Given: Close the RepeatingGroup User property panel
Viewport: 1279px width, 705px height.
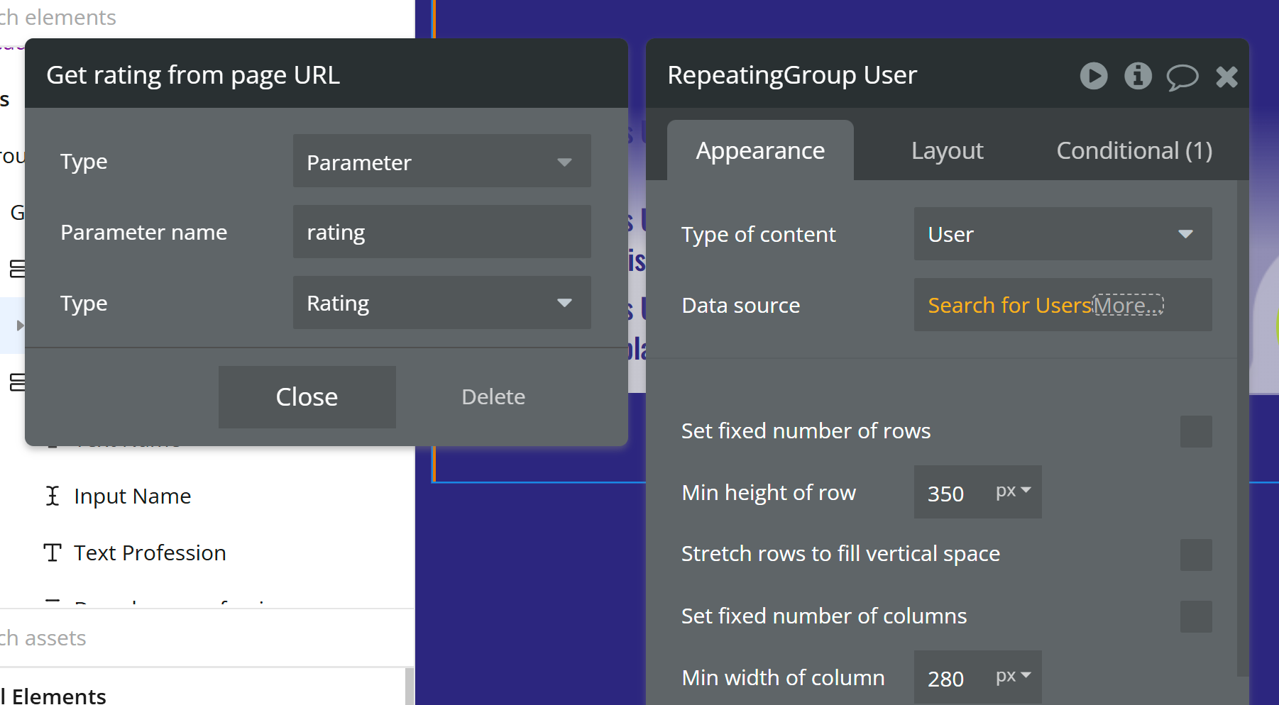Looking at the screenshot, I should [1226, 77].
